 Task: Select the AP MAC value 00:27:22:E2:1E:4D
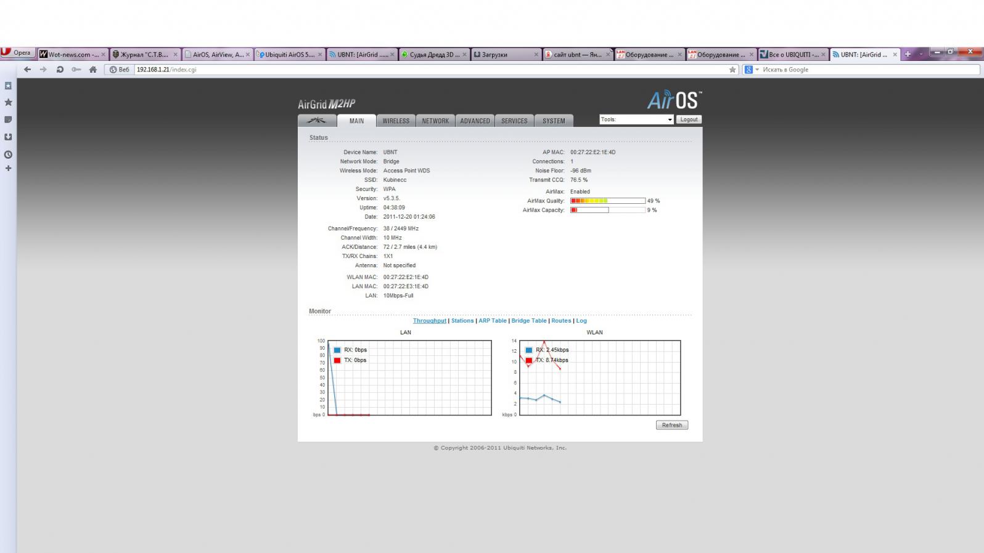point(592,152)
